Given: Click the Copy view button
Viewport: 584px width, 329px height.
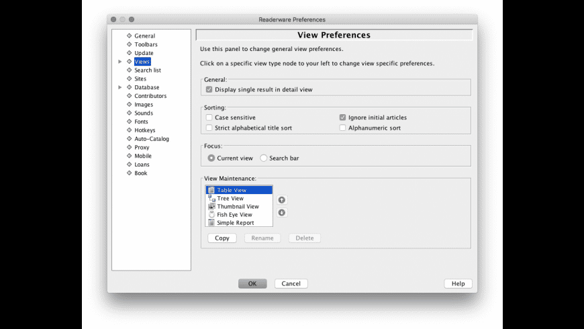Looking at the screenshot, I should [222, 238].
